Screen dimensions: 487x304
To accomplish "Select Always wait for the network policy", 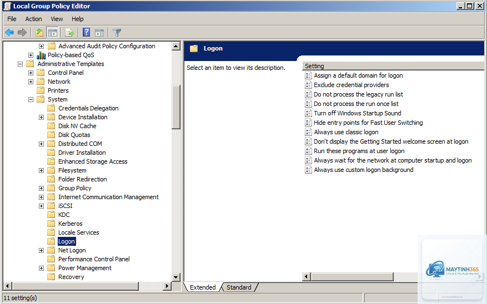I will click(393, 160).
